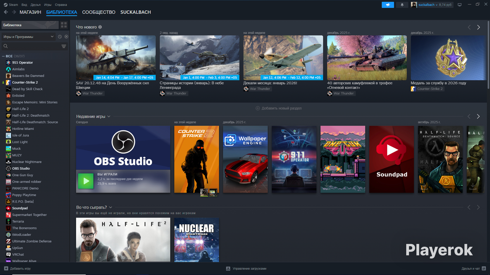Click the Библиотека home button
The width and height of the screenshot is (490, 275).
pyautogui.click(x=30, y=25)
